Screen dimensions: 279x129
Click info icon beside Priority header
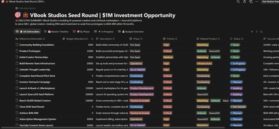pos(176,39)
